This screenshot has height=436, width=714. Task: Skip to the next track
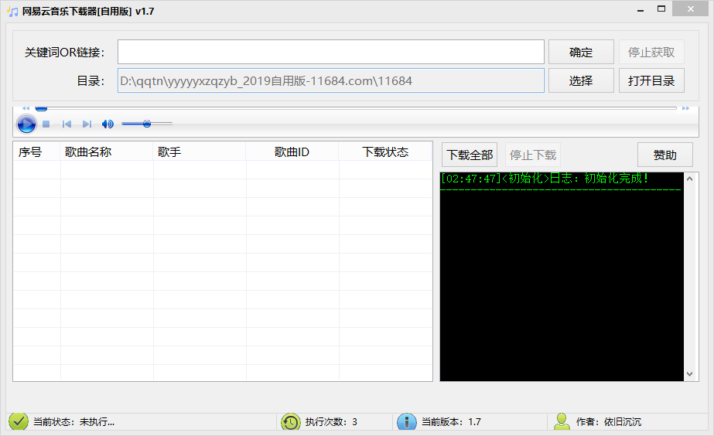click(x=87, y=124)
